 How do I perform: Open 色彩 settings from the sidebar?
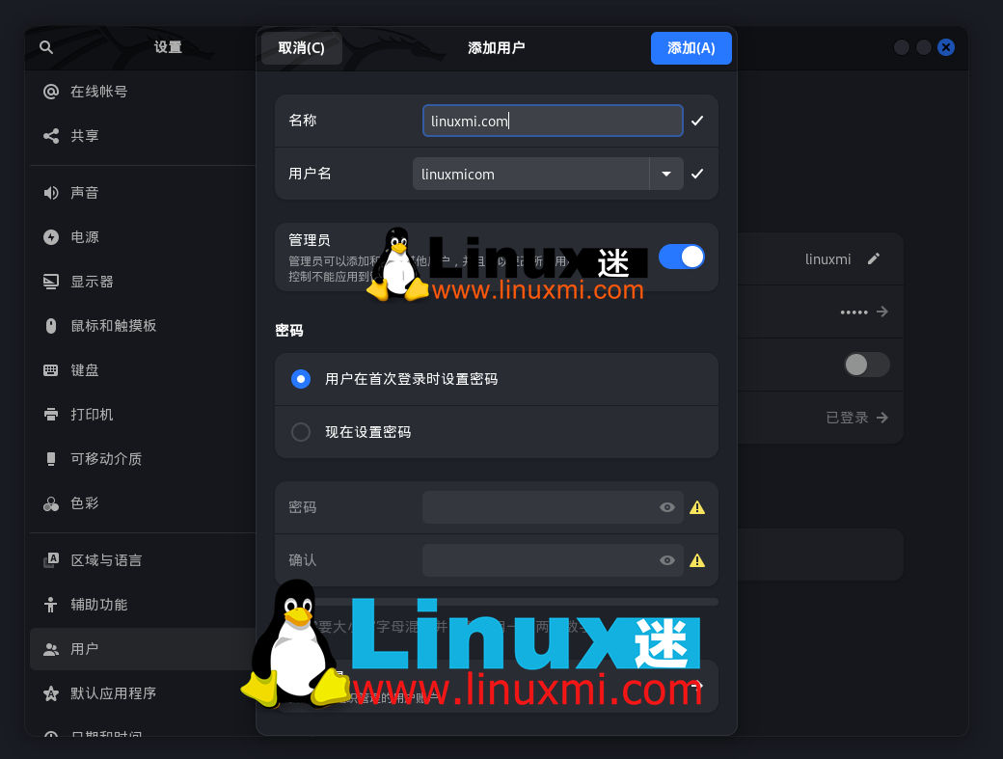83,502
